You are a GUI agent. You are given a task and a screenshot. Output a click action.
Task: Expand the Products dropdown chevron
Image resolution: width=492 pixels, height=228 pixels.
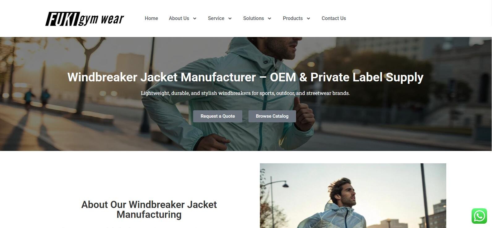point(308,18)
